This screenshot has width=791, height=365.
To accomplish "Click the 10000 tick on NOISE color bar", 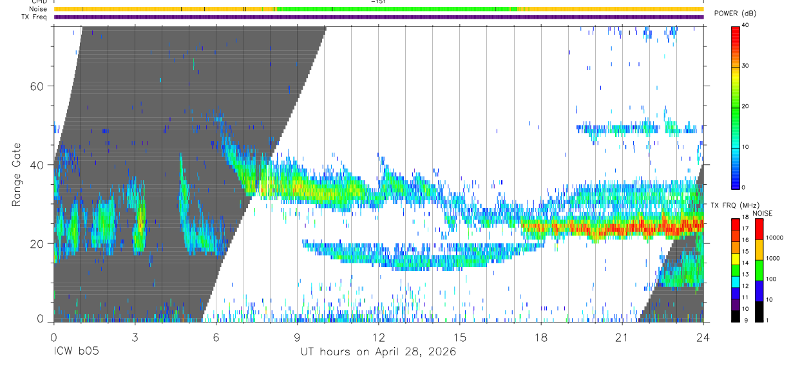I will (775, 238).
